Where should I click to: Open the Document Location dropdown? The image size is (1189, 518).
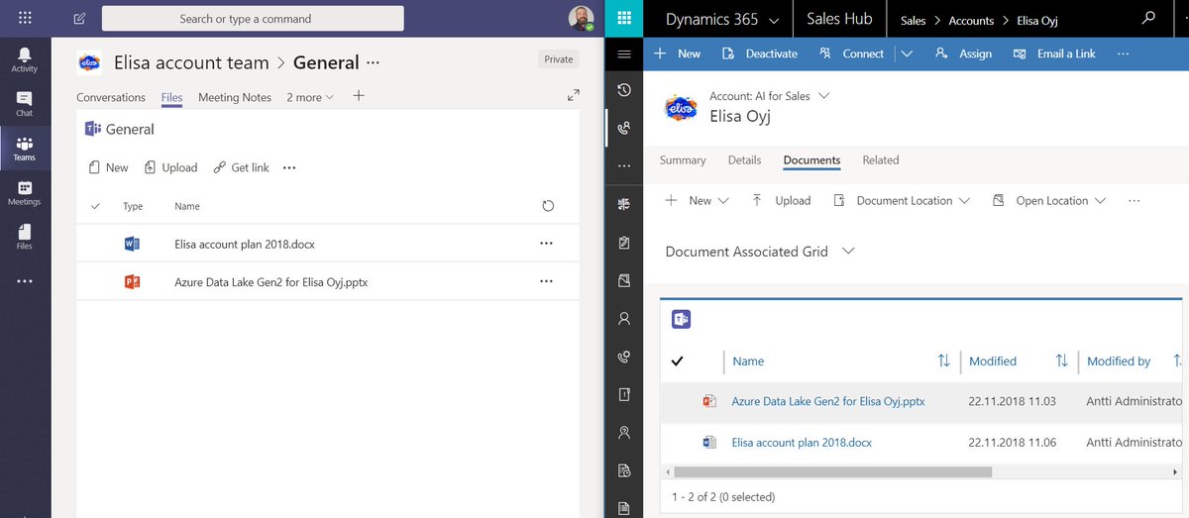tap(962, 200)
